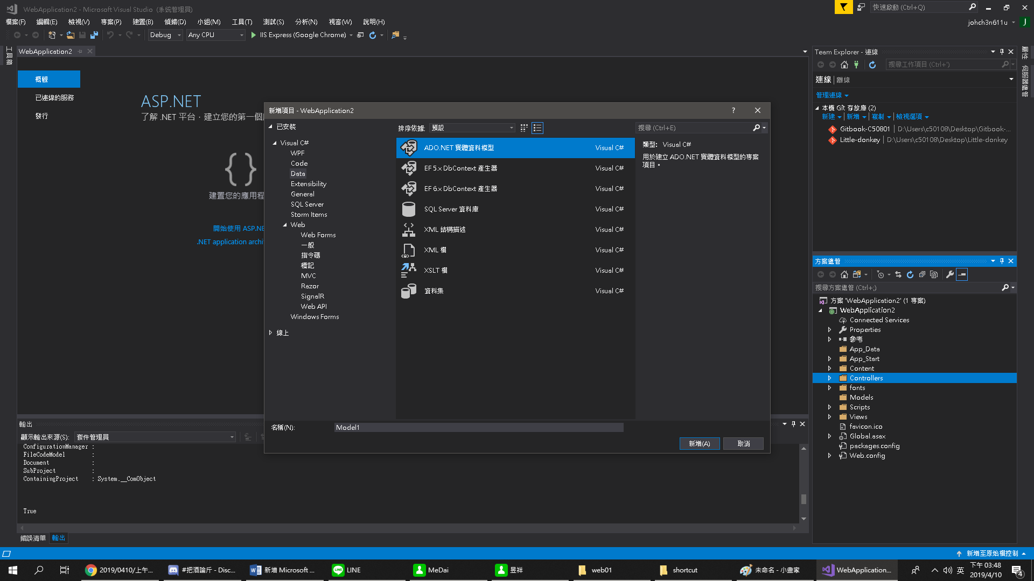This screenshot has height=581, width=1034.
Task: Open Chrome from Windows taskbar
Action: [x=120, y=570]
